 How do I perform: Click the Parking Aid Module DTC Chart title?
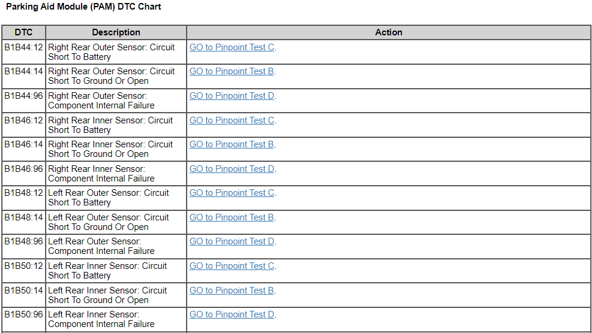83,7
